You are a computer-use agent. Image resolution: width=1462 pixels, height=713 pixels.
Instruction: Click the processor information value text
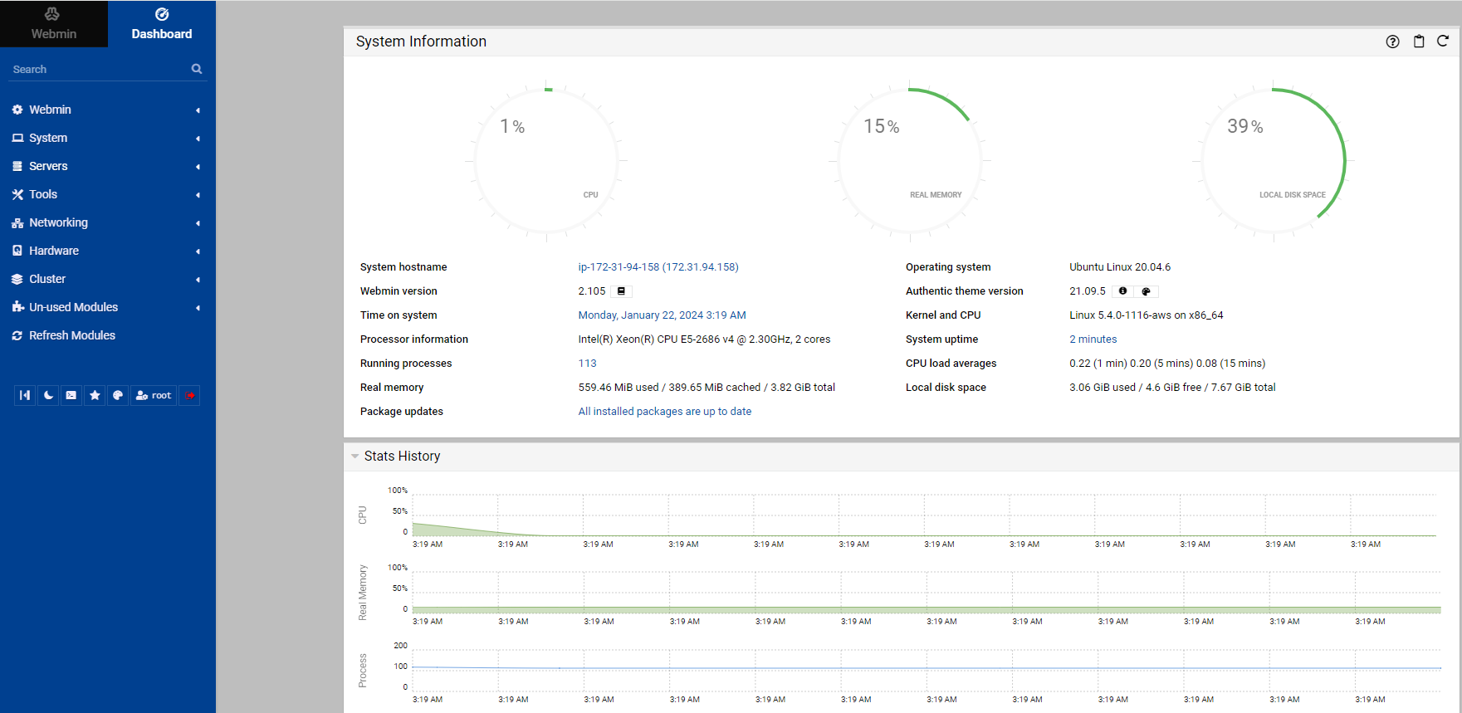click(704, 339)
